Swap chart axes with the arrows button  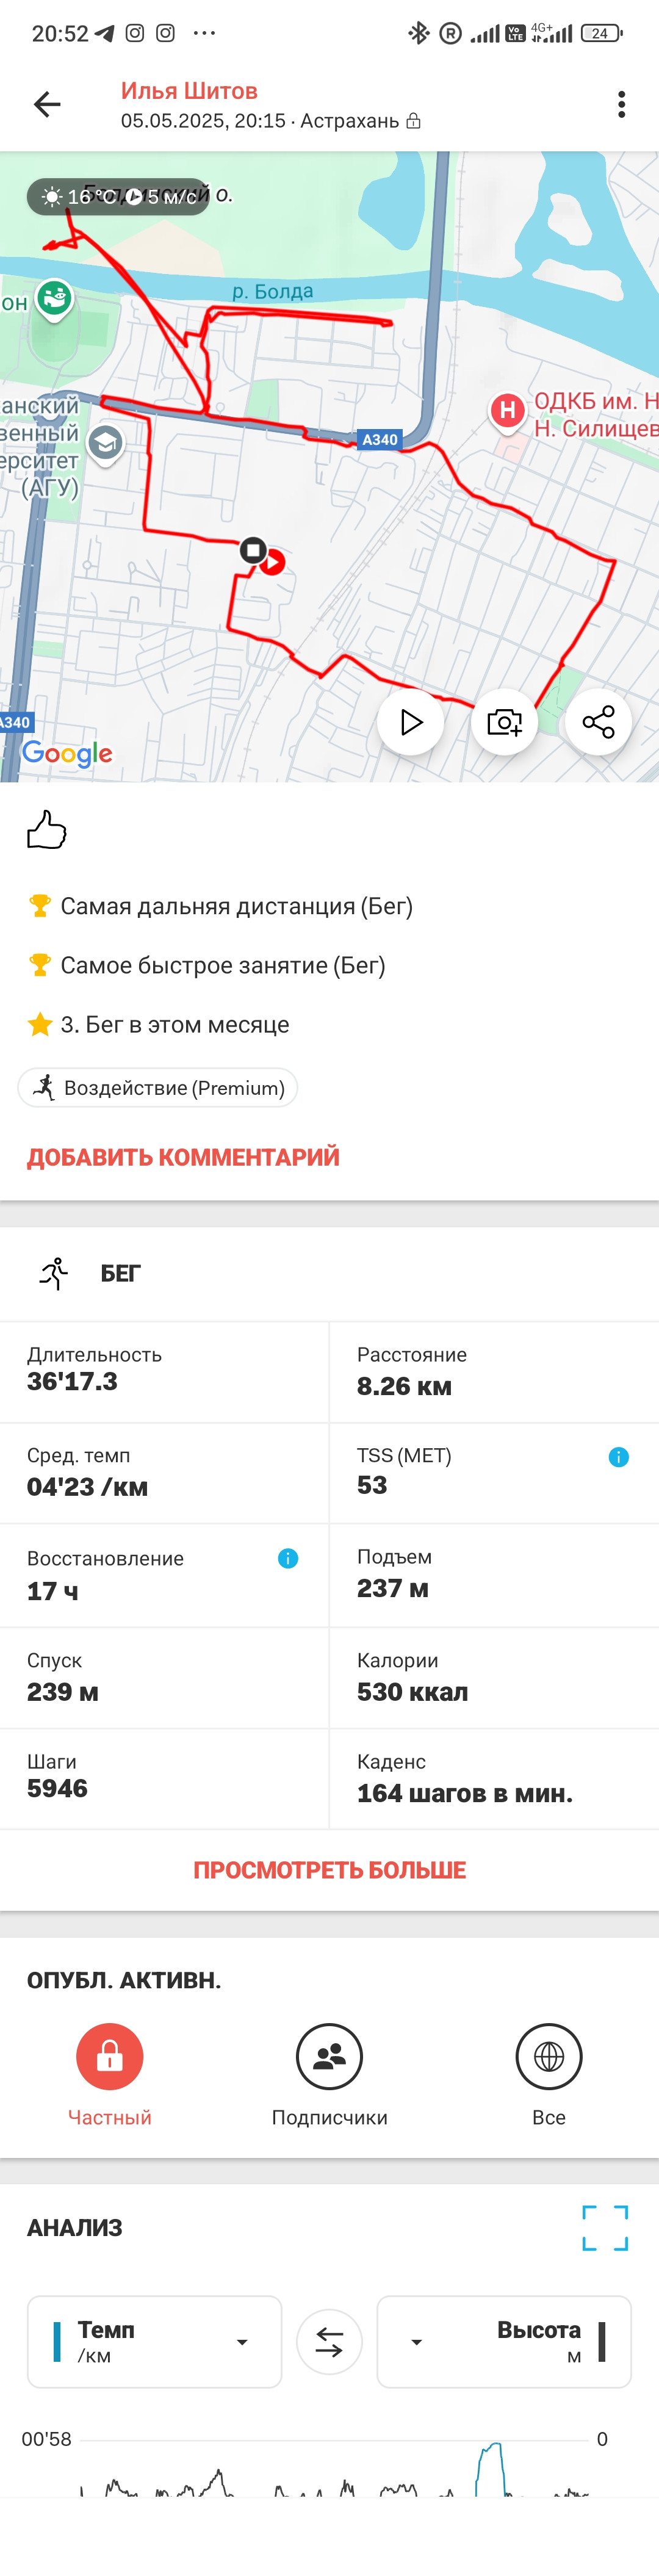pyautogui.click(x=329, y=2342)
